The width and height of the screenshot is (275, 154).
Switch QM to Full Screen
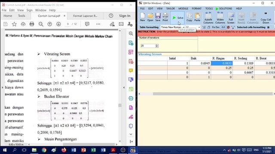[231, 18]
